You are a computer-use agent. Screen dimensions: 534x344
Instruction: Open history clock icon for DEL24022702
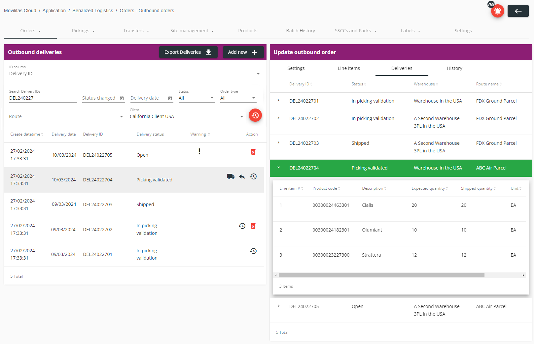click(x=242, y=226)
